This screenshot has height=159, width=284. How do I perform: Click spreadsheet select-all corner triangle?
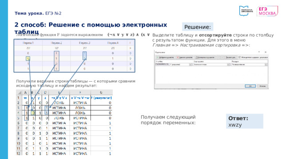[20, 93]
